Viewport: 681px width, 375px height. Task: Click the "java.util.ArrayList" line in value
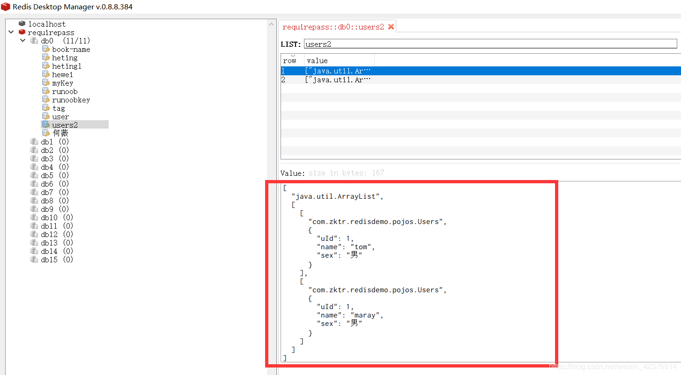[x=337, y=196]
